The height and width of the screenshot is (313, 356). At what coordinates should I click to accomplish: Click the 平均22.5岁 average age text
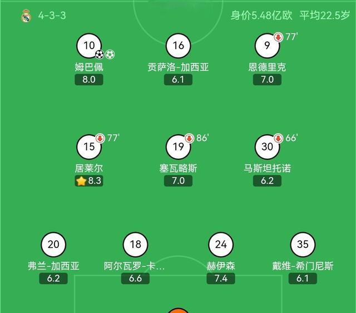tap(325, 16)
